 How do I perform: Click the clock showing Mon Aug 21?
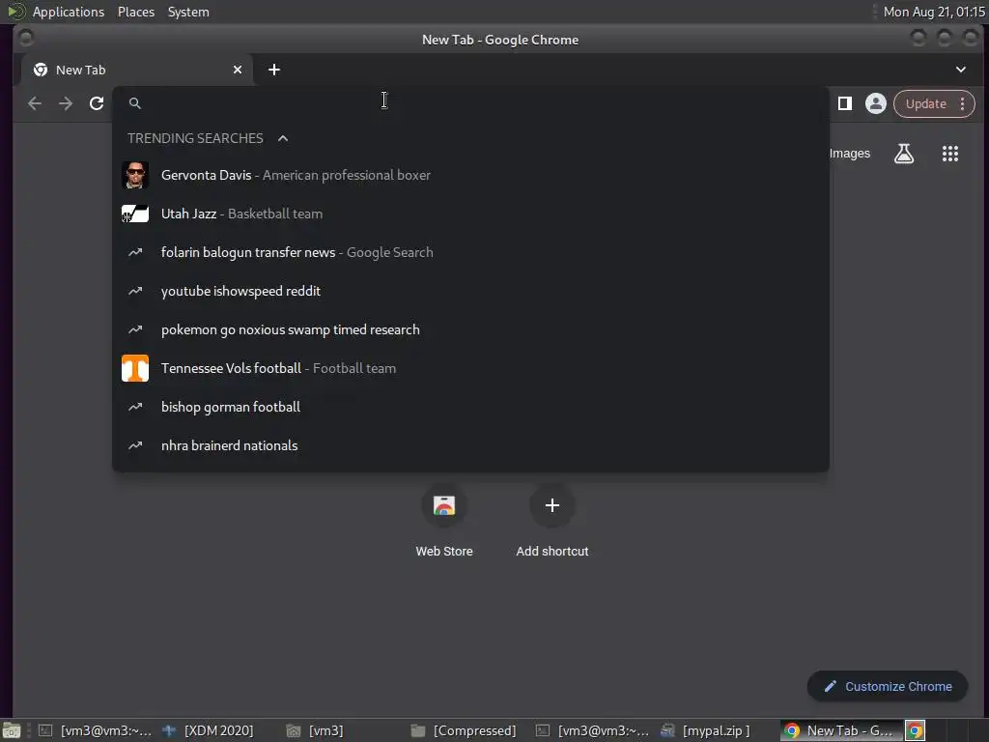pyautogui.click(x=934, y=12)
